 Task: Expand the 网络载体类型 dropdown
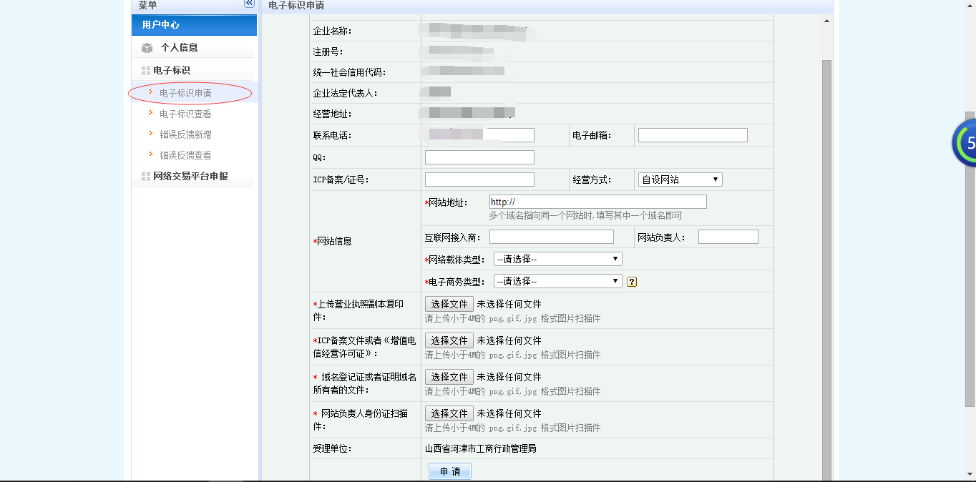point(557,259)
